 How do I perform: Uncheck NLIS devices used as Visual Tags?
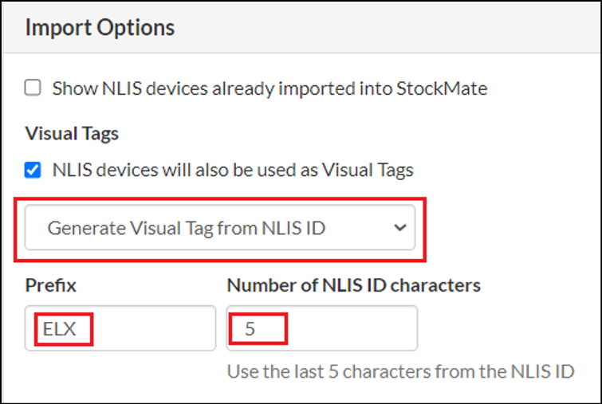click(33, 170)
